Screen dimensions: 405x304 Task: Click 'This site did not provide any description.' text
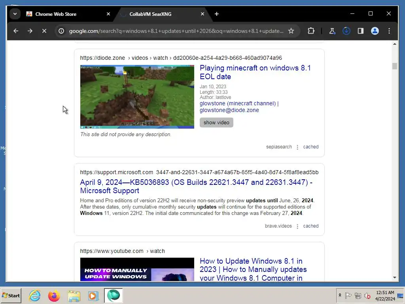[125, 135]
